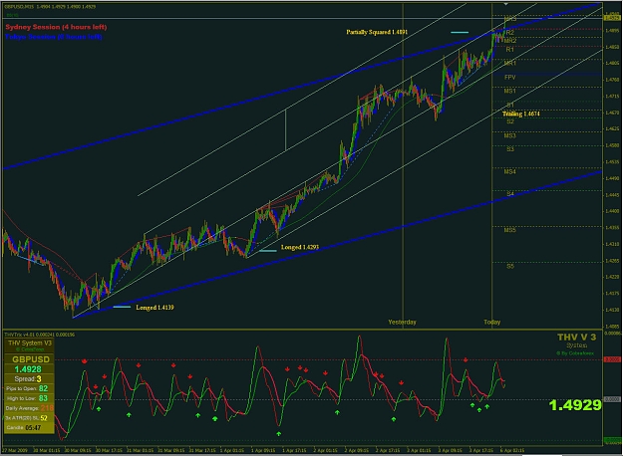The image size is (623, 456).
Task: Click the 'Today' period label
Action: click(x=491, y=322)
